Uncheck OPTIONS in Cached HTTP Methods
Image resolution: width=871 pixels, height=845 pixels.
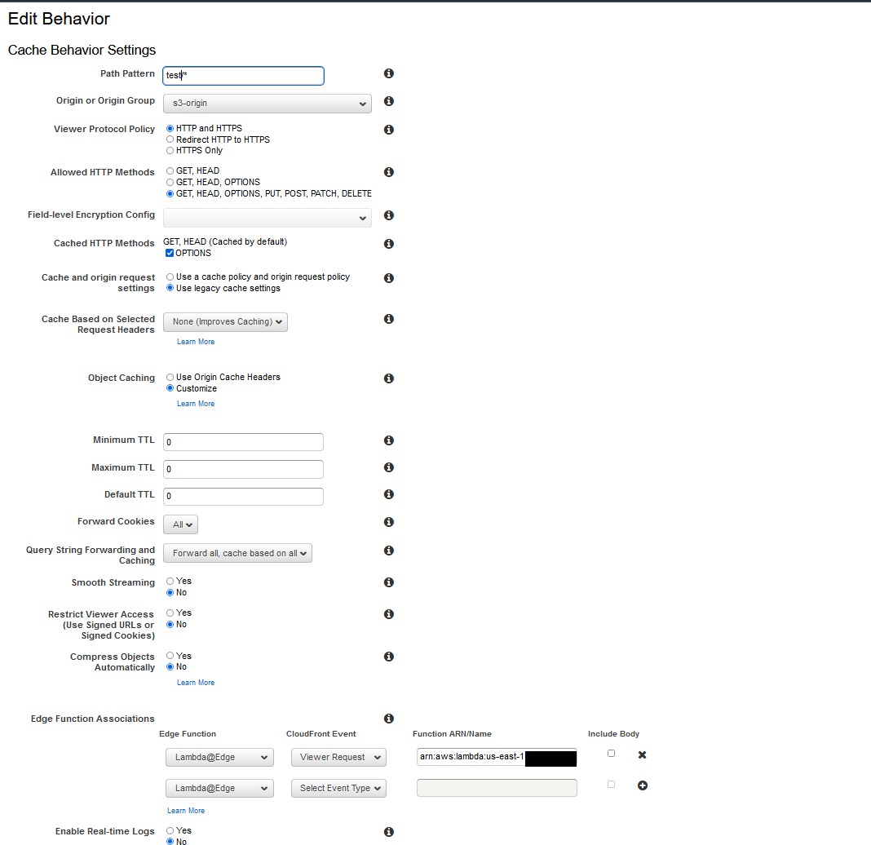point(170,252)
